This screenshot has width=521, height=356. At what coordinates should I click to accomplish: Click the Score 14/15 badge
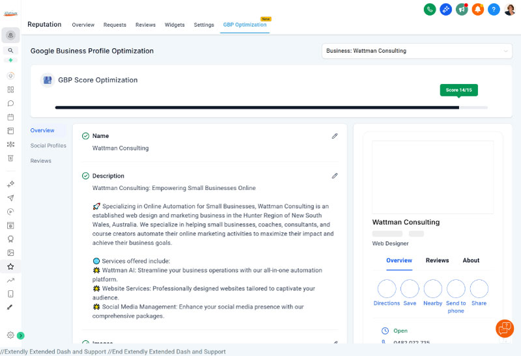(x=459, y=90)
